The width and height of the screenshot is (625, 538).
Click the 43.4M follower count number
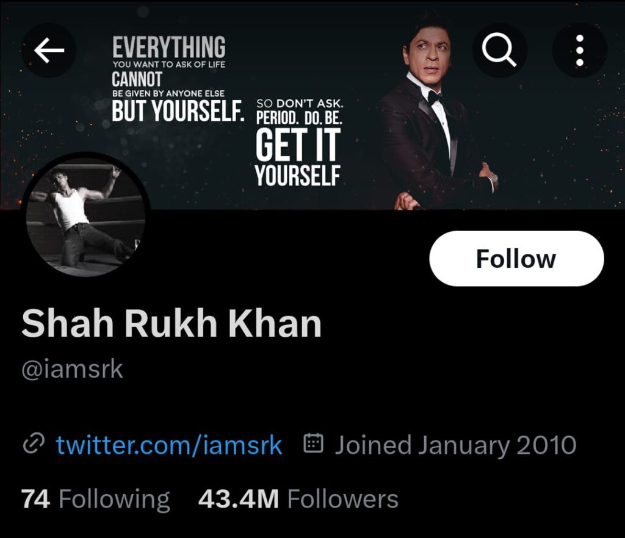click(x=239, y=500)
